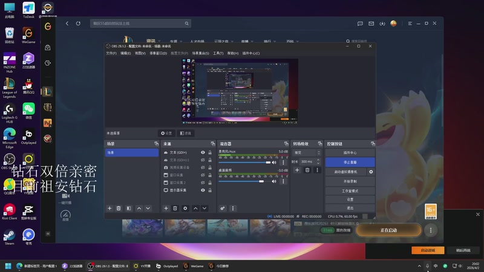
Task: Show the hidden 窗口采集 source
Action: 203,175
